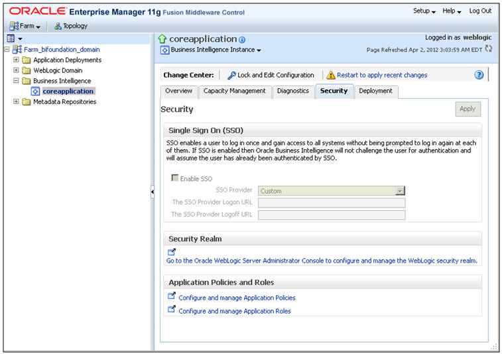The width and height of the screenshot is (502, 354).
Task: Collapse the Business Intelligence folder
Action: tap(16, 81)
